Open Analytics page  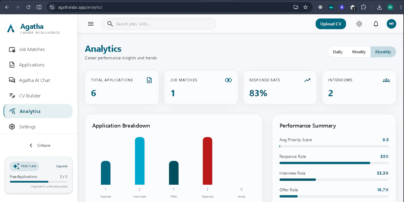tap(38, 111)
